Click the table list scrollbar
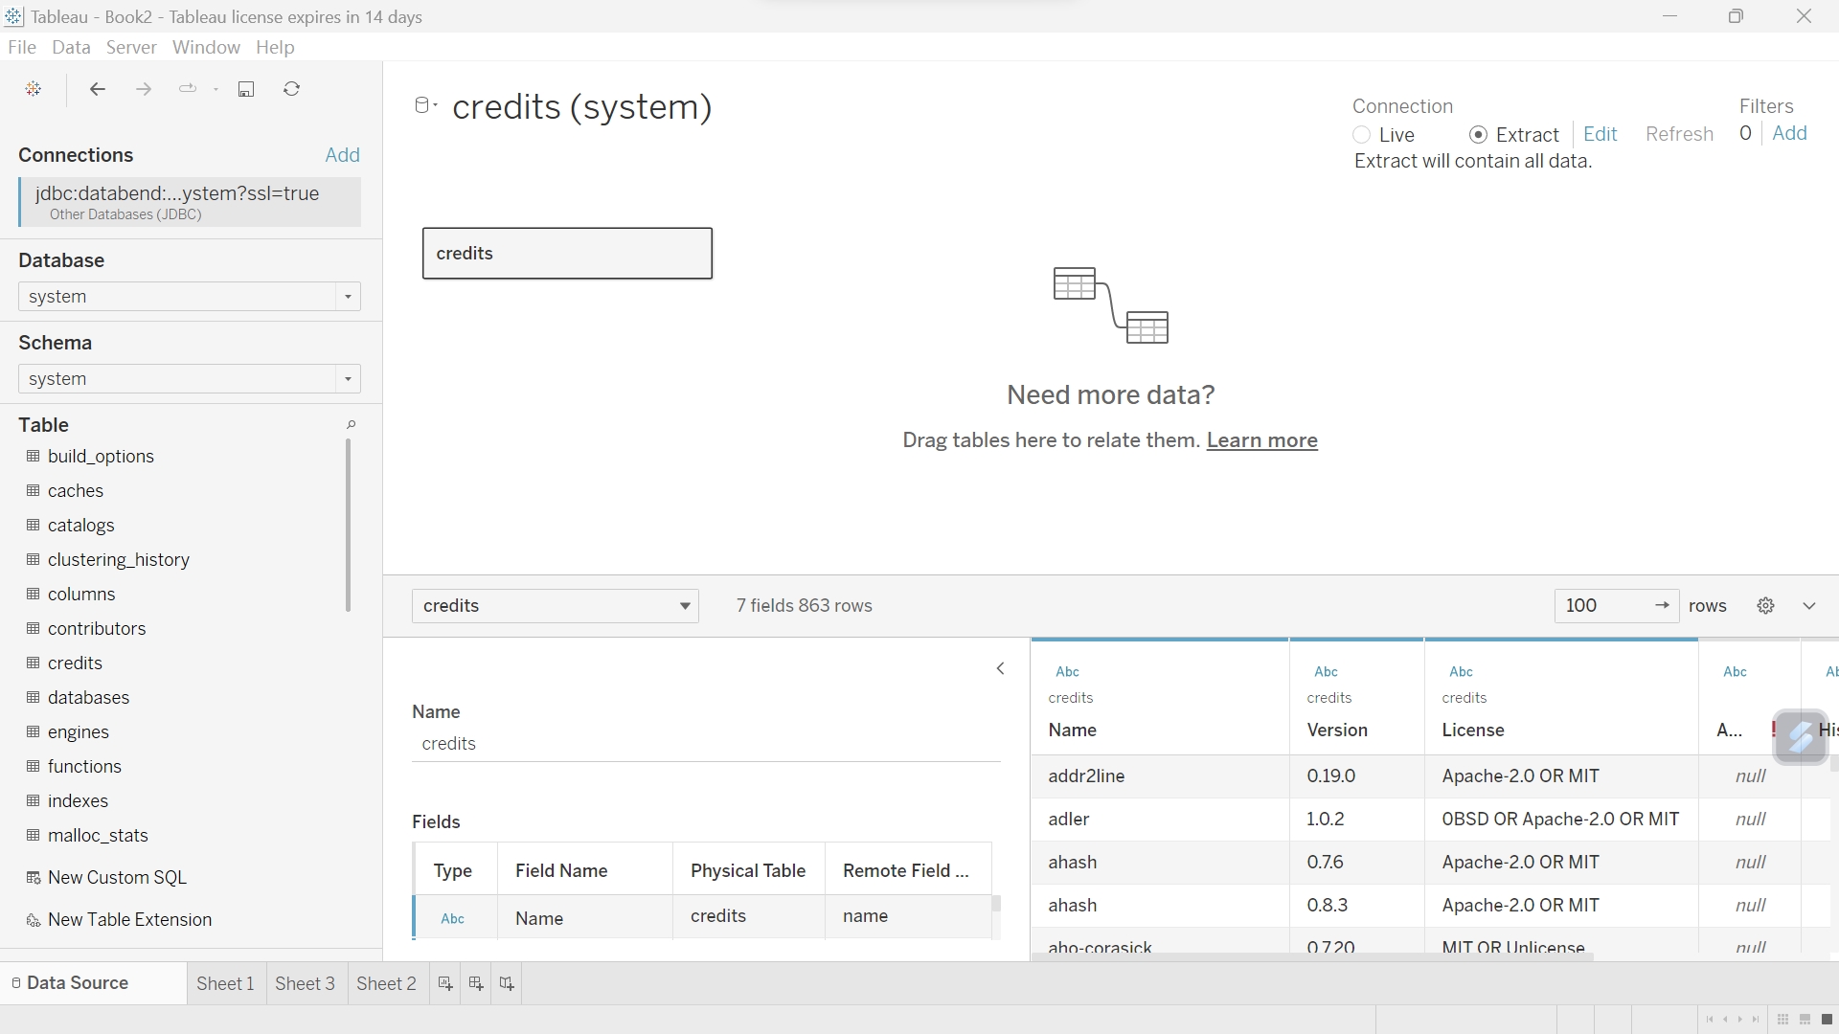 pyautogui.click(x=348, y=525)
